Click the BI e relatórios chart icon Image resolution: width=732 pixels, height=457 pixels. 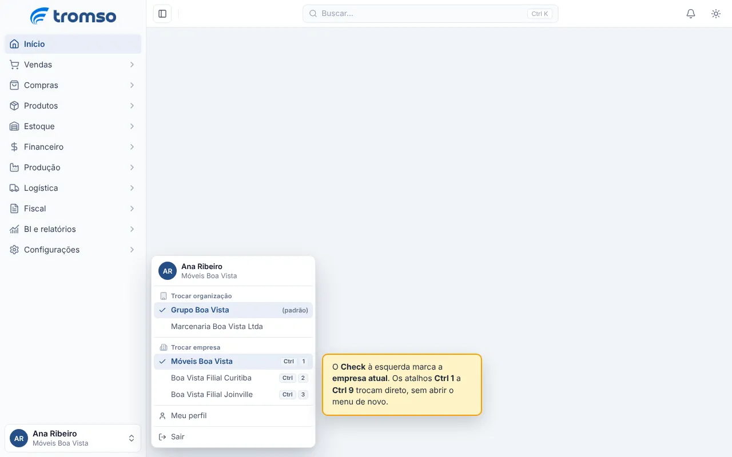tap(14, 229)
